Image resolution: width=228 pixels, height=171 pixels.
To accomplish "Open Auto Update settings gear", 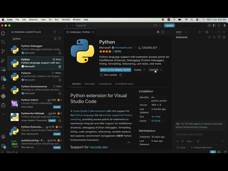I will 120,75.
